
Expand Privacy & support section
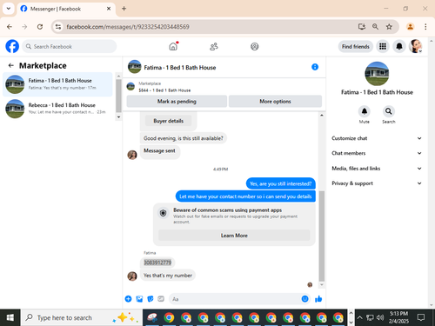(377, 183)
